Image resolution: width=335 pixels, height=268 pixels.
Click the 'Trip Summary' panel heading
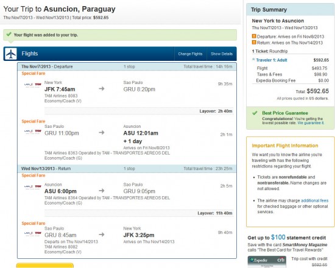[269, 10]
